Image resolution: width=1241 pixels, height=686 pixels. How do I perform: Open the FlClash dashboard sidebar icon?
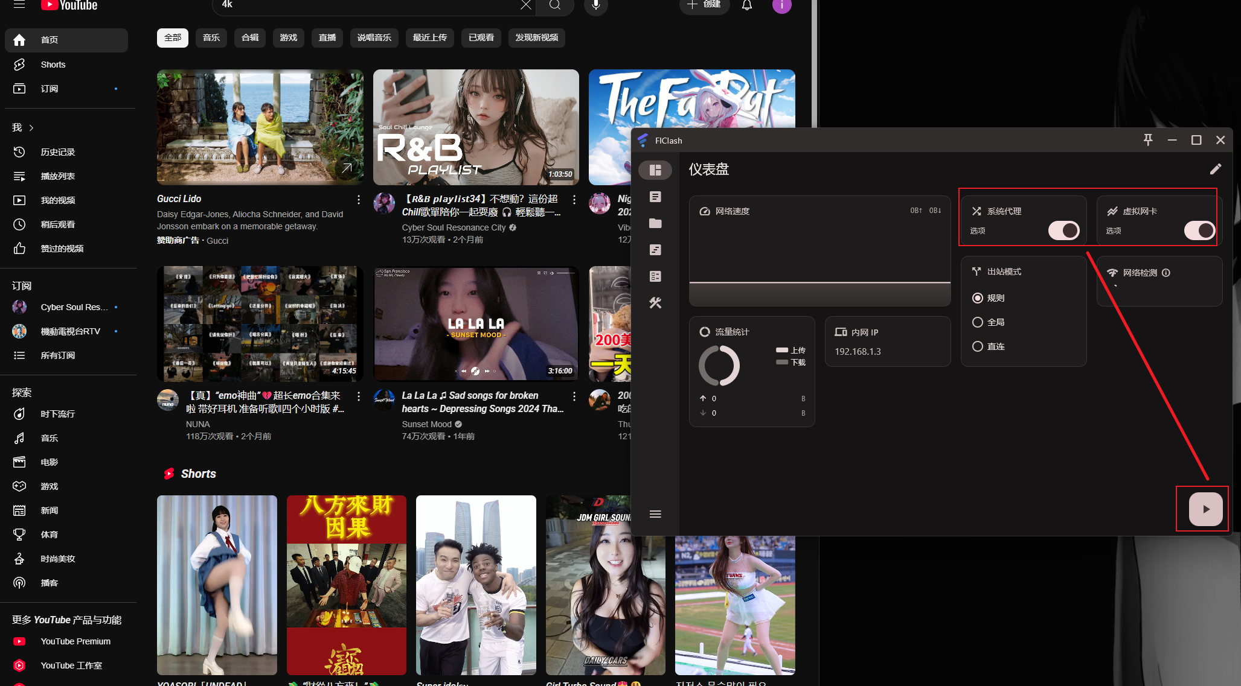(x=655, y=170)
